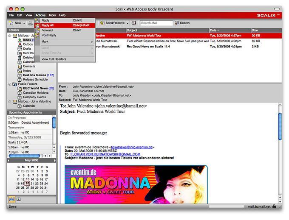The image size is (289, 220).
Task: Click the Sent Items folder icon
Action: 20,53
